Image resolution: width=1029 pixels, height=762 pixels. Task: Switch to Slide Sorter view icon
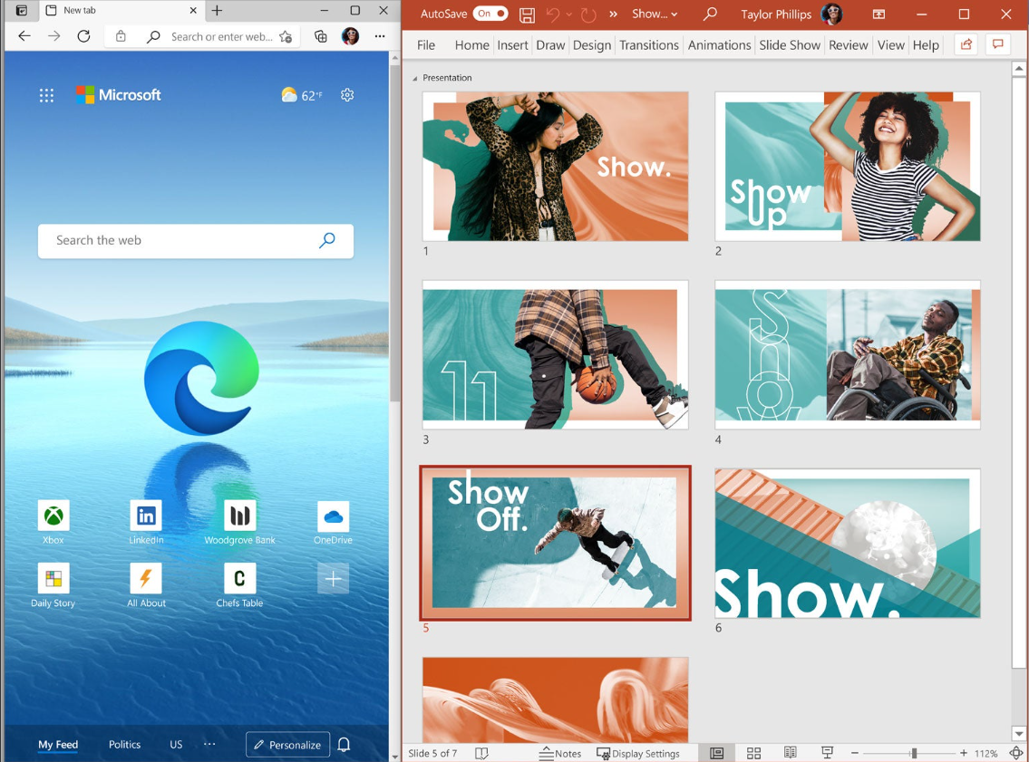[754, 754]
